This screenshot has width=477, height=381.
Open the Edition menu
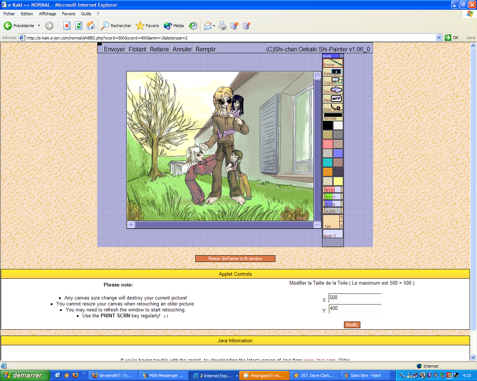pos(27,14)
